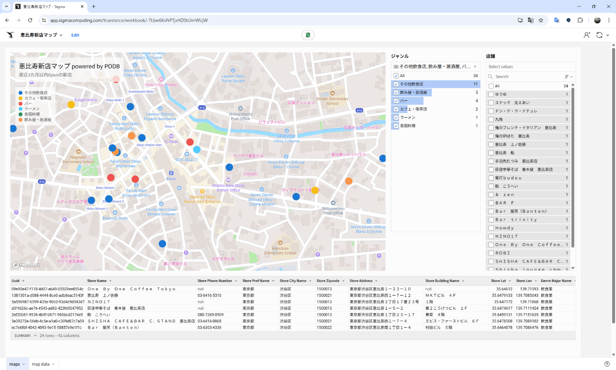
Task: Click the green status icon in header
Action: point(308,35)
